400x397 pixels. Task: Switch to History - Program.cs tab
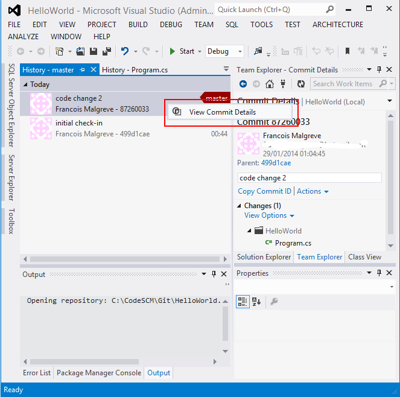point(135,70)
